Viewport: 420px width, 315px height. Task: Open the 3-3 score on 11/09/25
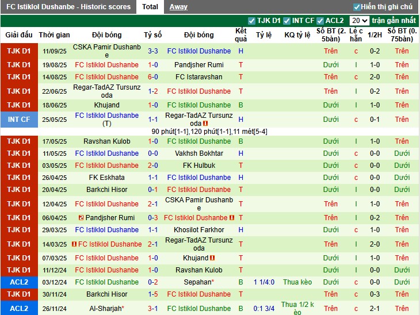(x=152, y=51)
